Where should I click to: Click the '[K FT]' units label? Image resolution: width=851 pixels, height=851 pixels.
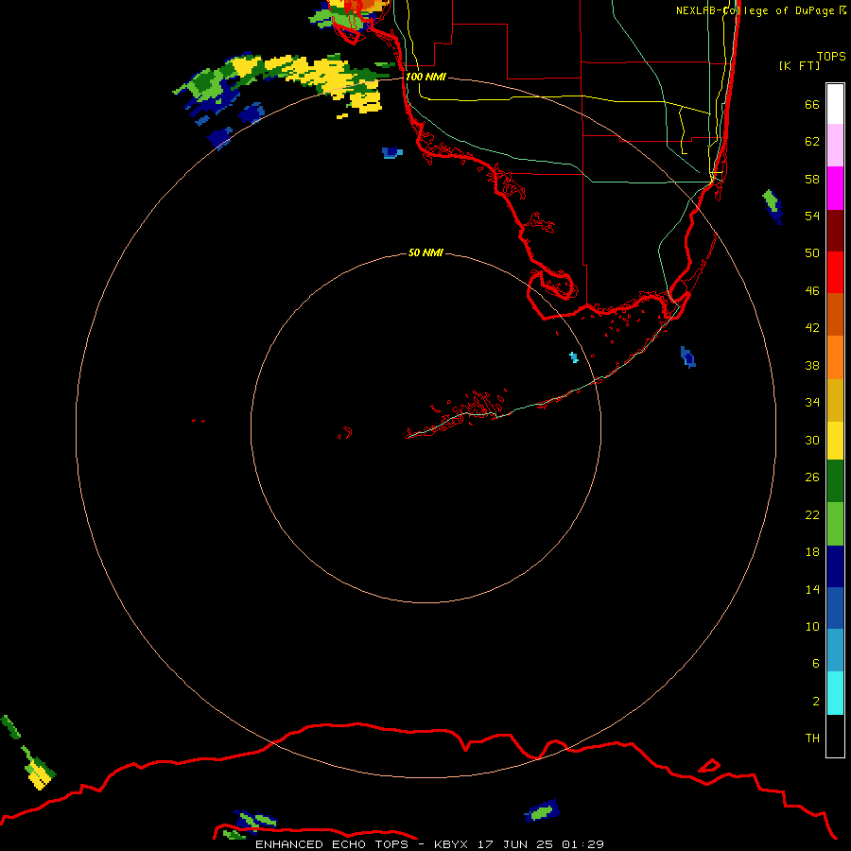click(799, 65)
